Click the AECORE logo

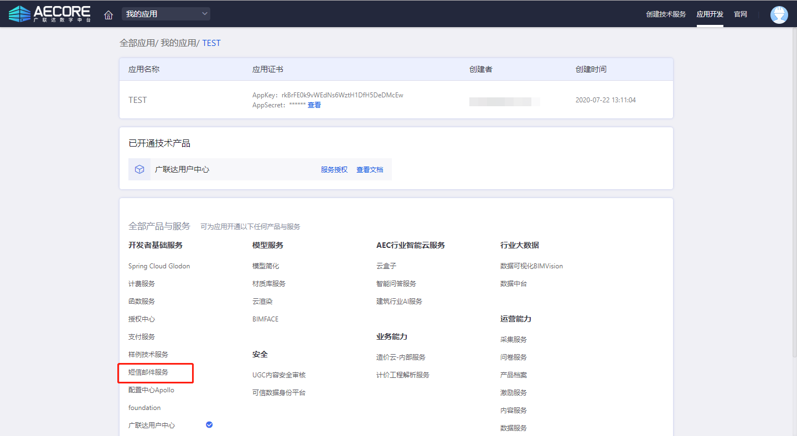[50, 14]
